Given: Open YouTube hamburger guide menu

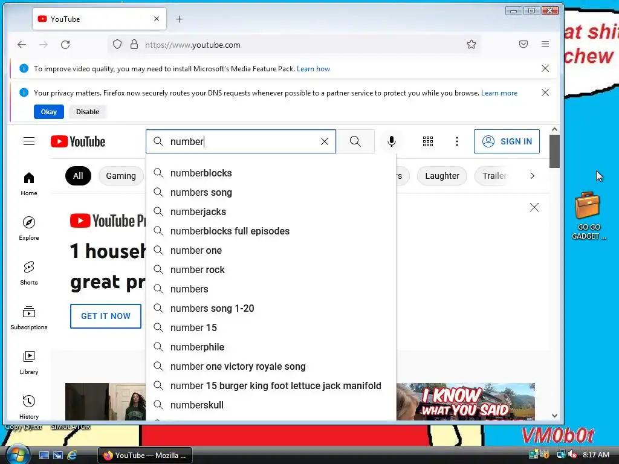Looking at the screenshot, I should [x=29, y=141].
